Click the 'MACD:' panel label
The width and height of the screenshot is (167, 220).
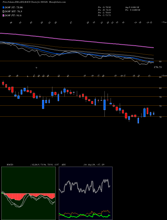pos(10,165)
